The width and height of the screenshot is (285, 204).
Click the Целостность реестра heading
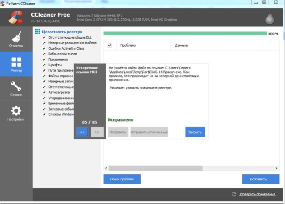(x=62, y=32)
